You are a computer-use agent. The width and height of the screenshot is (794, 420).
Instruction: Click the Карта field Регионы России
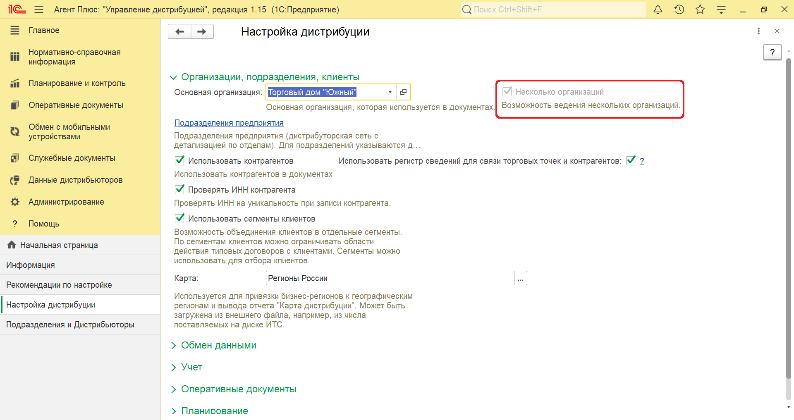pos(390,278)
